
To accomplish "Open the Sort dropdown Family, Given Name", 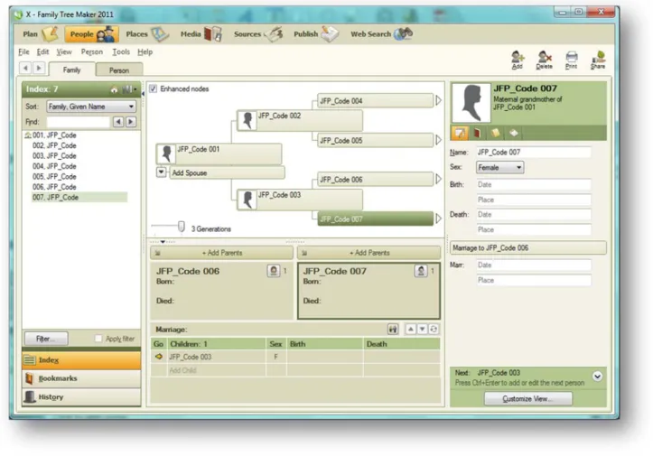I will [91, 107].
